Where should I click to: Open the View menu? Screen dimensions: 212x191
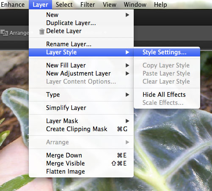[110, 5]
